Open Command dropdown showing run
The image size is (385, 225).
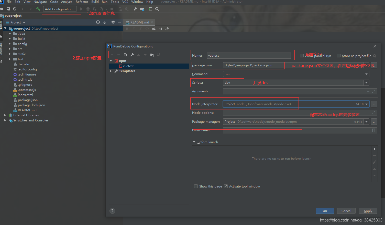(296, 74)
